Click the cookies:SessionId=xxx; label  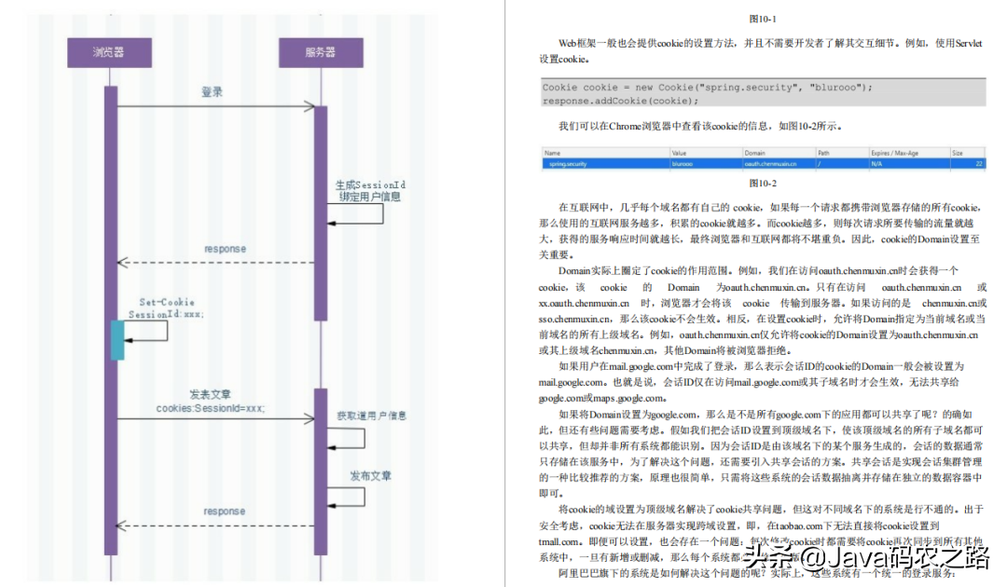coord(210,409)
